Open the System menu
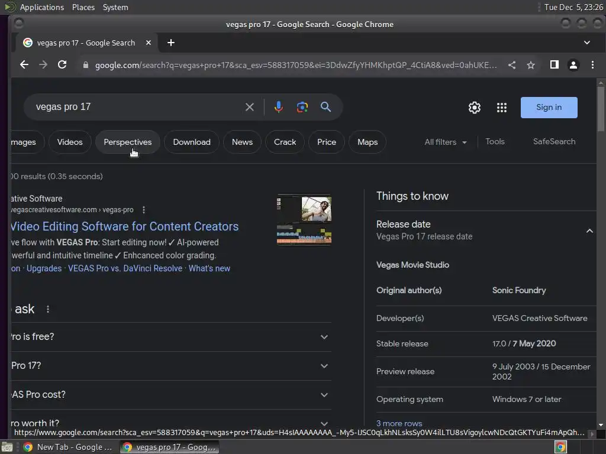The image size is (606, 454). pos(115,7)
